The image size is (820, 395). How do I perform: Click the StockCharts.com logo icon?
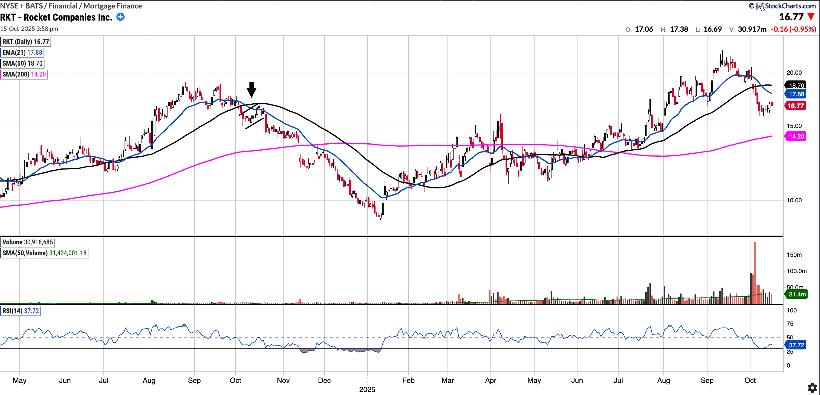tap(760, 6)
